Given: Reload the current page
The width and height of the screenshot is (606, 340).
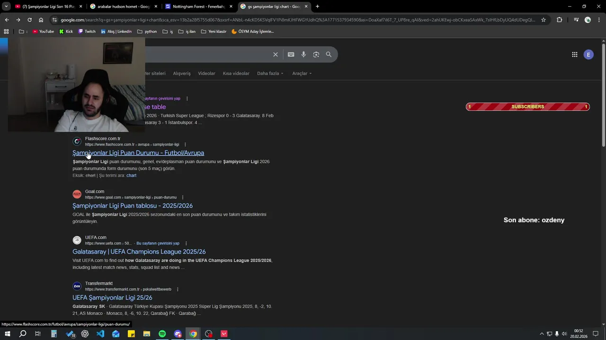Looking at the screenshot, I should click(x=29, y=20).
